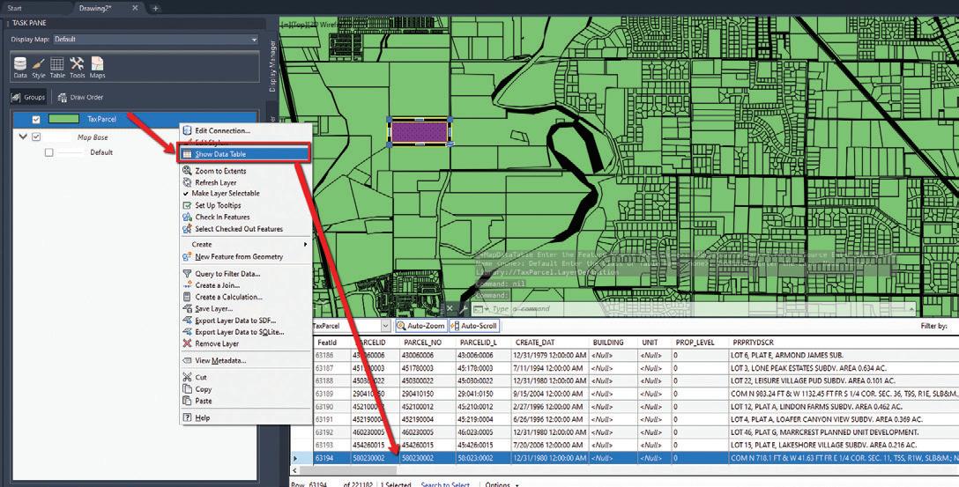Open the Style tool in Task Pane

[x=39, y=68]
